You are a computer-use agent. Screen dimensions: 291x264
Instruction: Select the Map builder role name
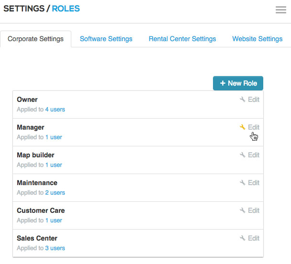coord(35,155)
